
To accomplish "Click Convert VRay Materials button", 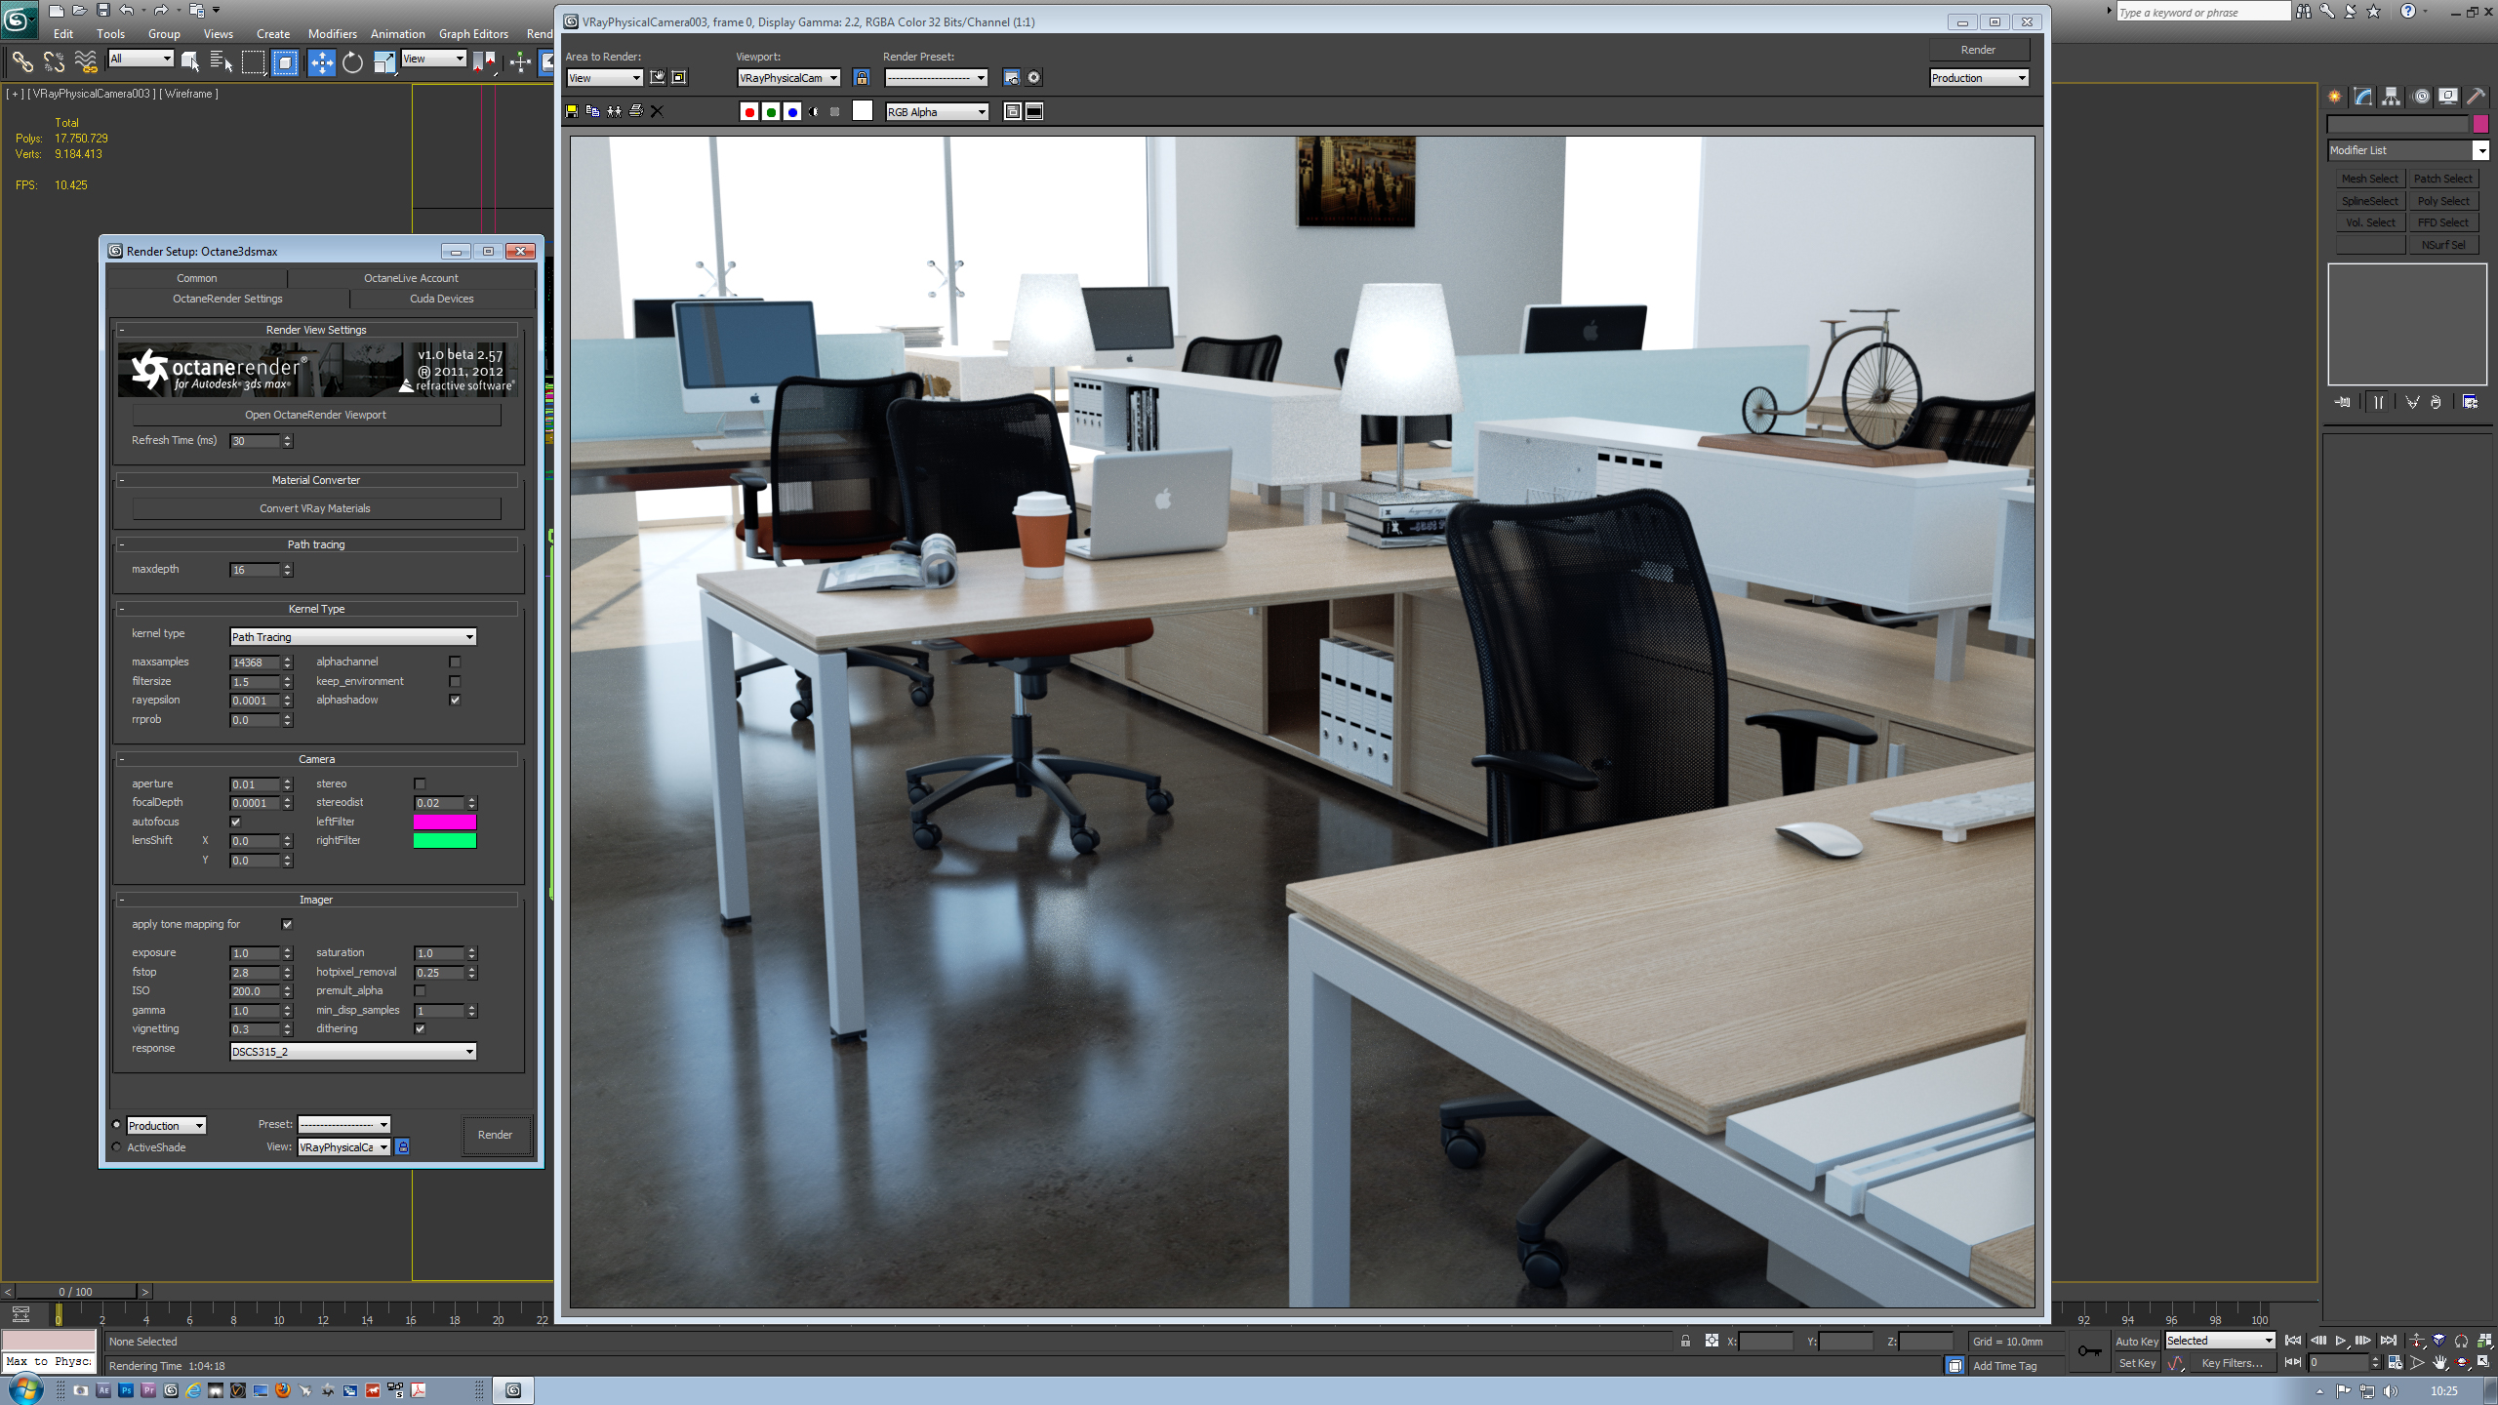I will 316,508.
